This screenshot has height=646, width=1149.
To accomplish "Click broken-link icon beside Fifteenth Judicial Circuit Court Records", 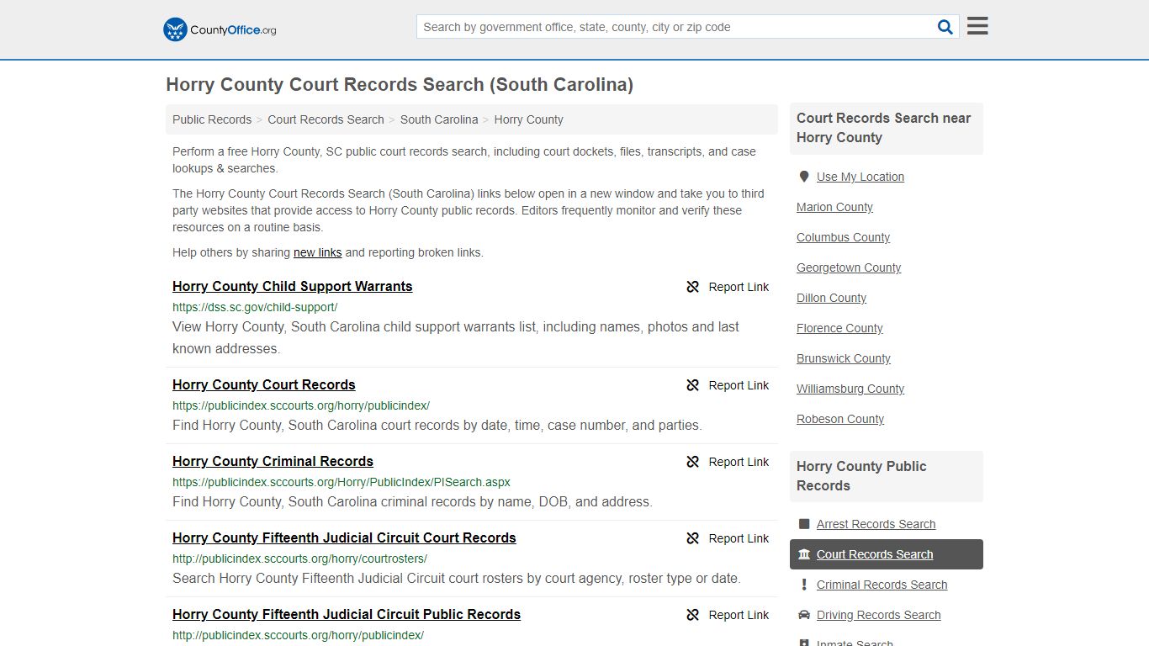I will coord(691,538).
